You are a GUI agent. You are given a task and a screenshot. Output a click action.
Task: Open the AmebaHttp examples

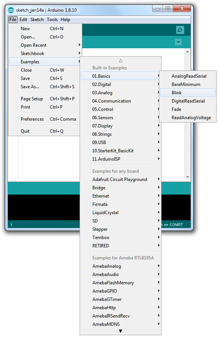click(x=120, y=307)
